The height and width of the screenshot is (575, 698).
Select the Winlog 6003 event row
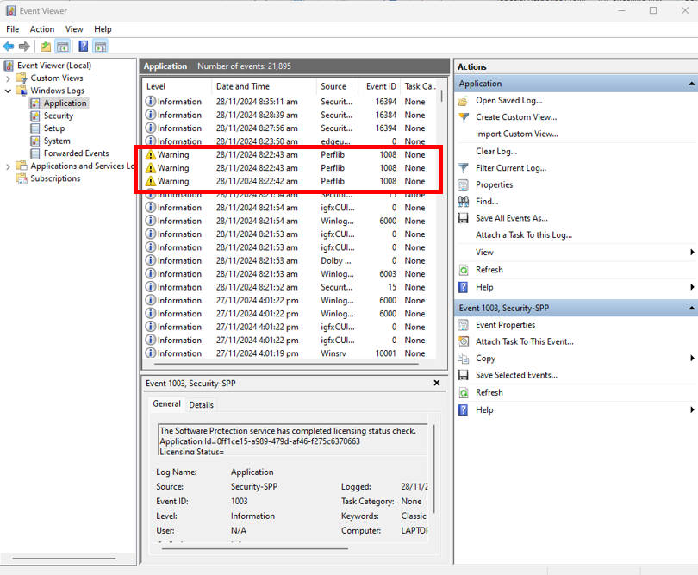290,274
